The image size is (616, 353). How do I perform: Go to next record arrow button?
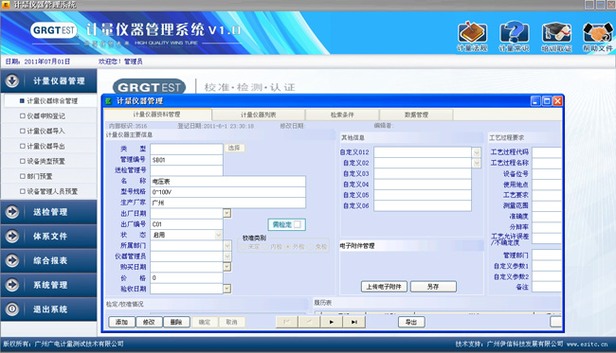point(332,322)
